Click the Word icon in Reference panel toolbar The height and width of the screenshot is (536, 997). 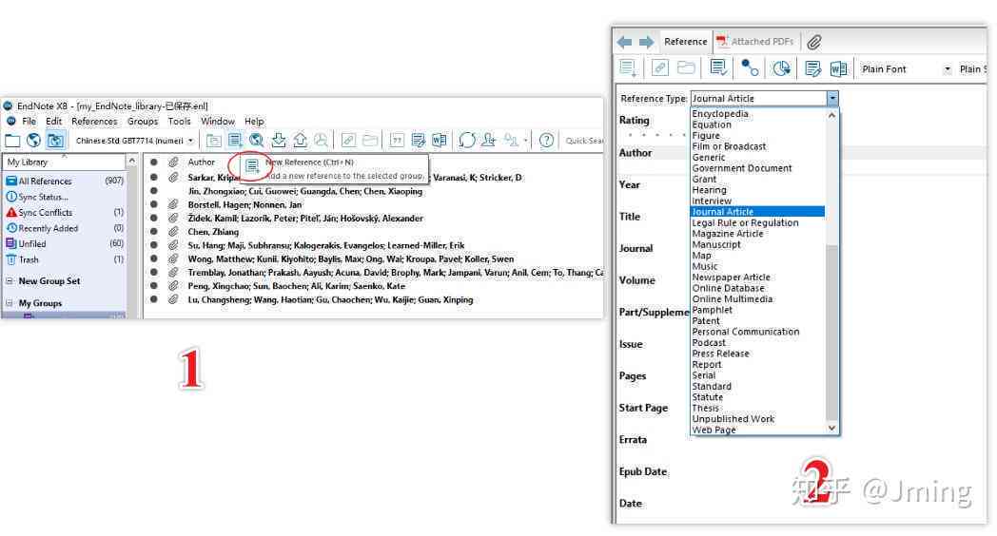click(x=839, y=68)
